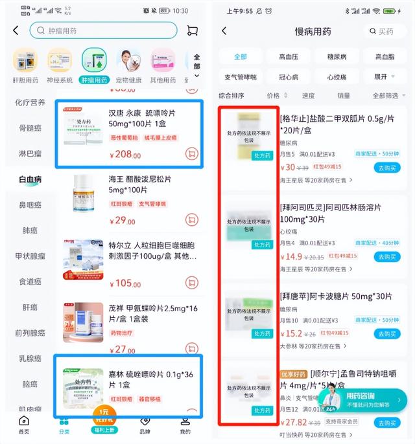Select the 糖尿病 filter chip

337,57
